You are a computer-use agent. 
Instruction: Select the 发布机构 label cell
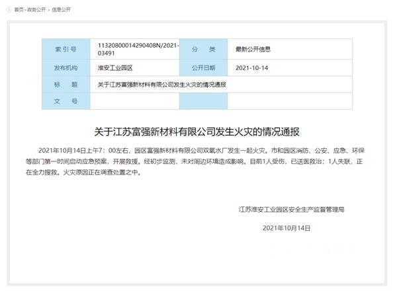click(x=66, y=68)
